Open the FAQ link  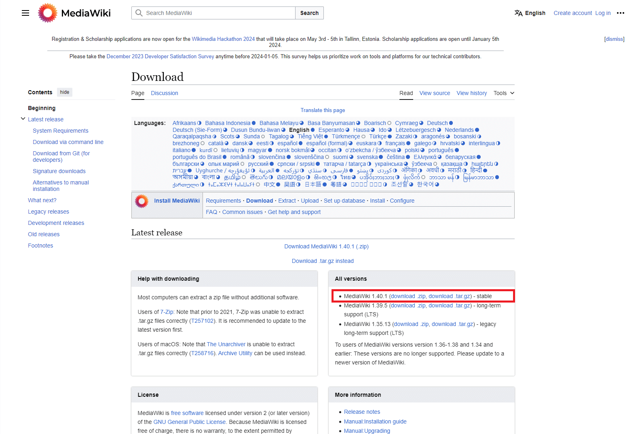(x=211, y=212)
